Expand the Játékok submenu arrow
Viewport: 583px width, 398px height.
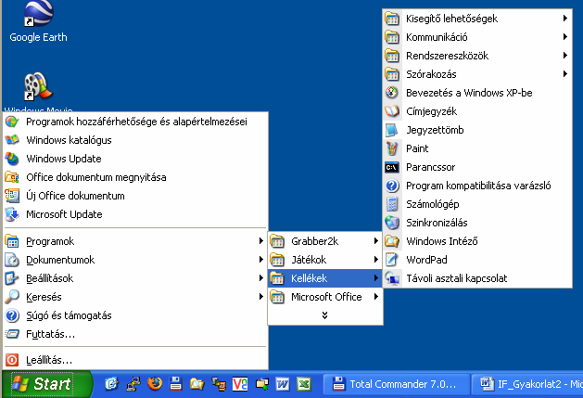pyautogui.click(x=376, y=260)
